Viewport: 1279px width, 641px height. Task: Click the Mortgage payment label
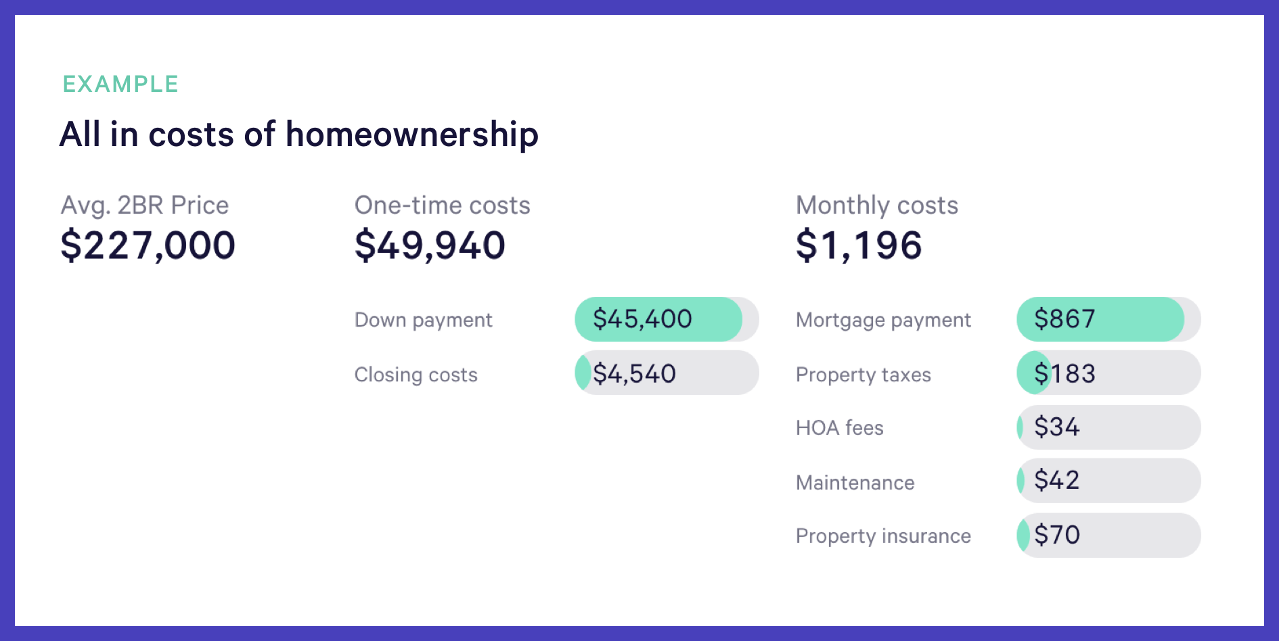pyautogui.click(x=882, y=320)
